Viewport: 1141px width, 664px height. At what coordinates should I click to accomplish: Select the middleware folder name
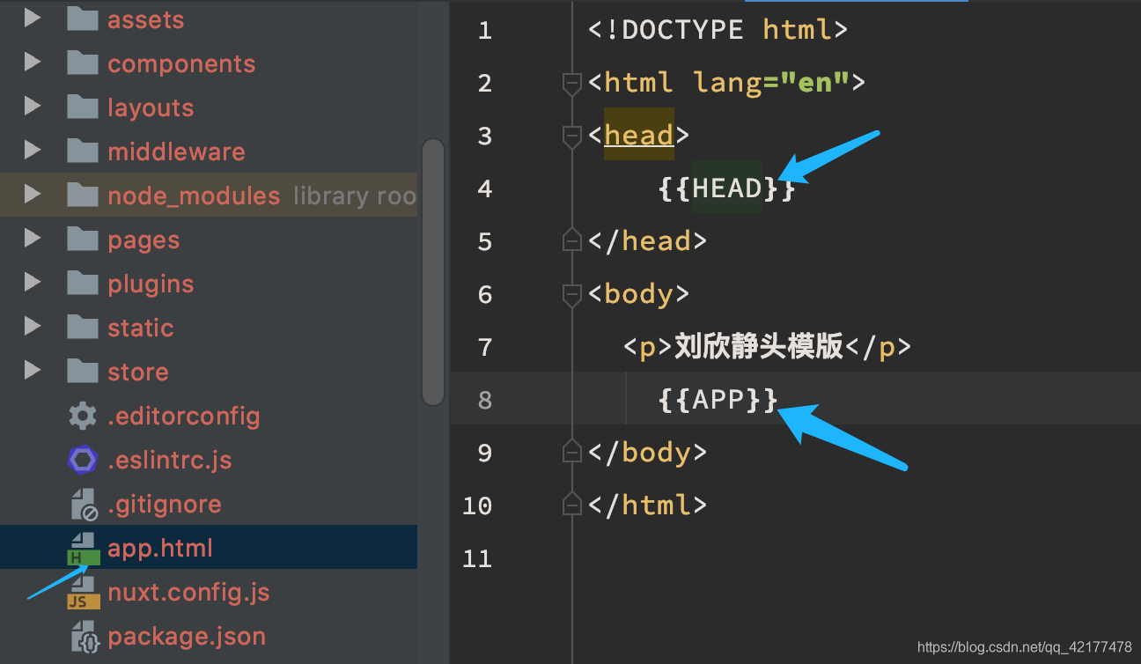tap(176, 151)
